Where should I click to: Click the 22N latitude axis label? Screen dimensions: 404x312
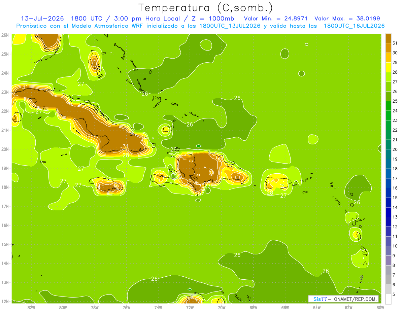point(5,111)
